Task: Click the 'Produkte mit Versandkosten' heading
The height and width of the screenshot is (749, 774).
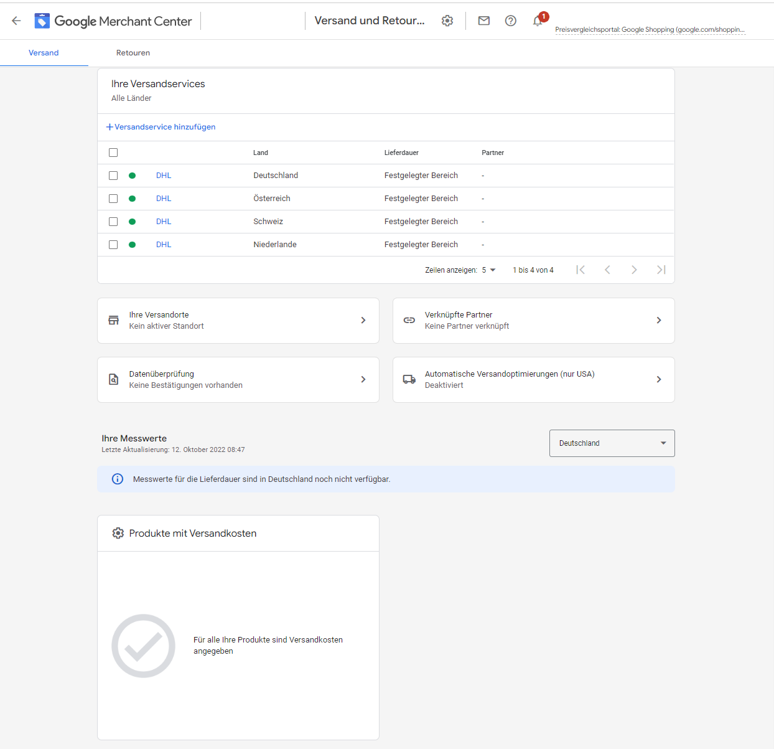Action: tap(193, 533)
